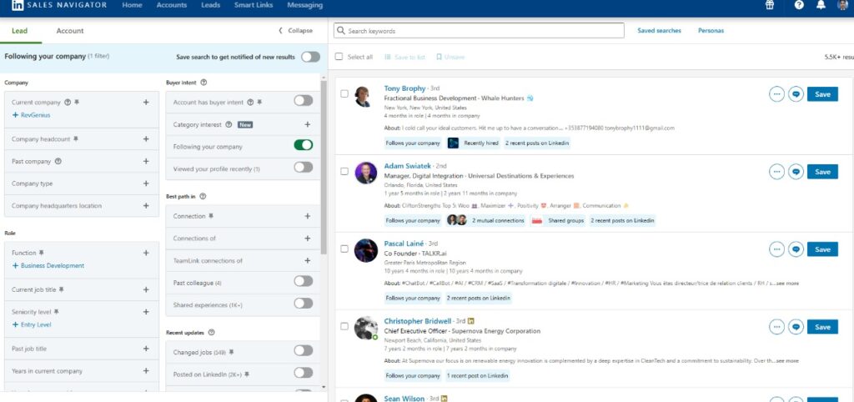Image resolution: width=854 pixels, height=402 pixels.
Task: Click the Search keywords field
Action: coord(479,31)
